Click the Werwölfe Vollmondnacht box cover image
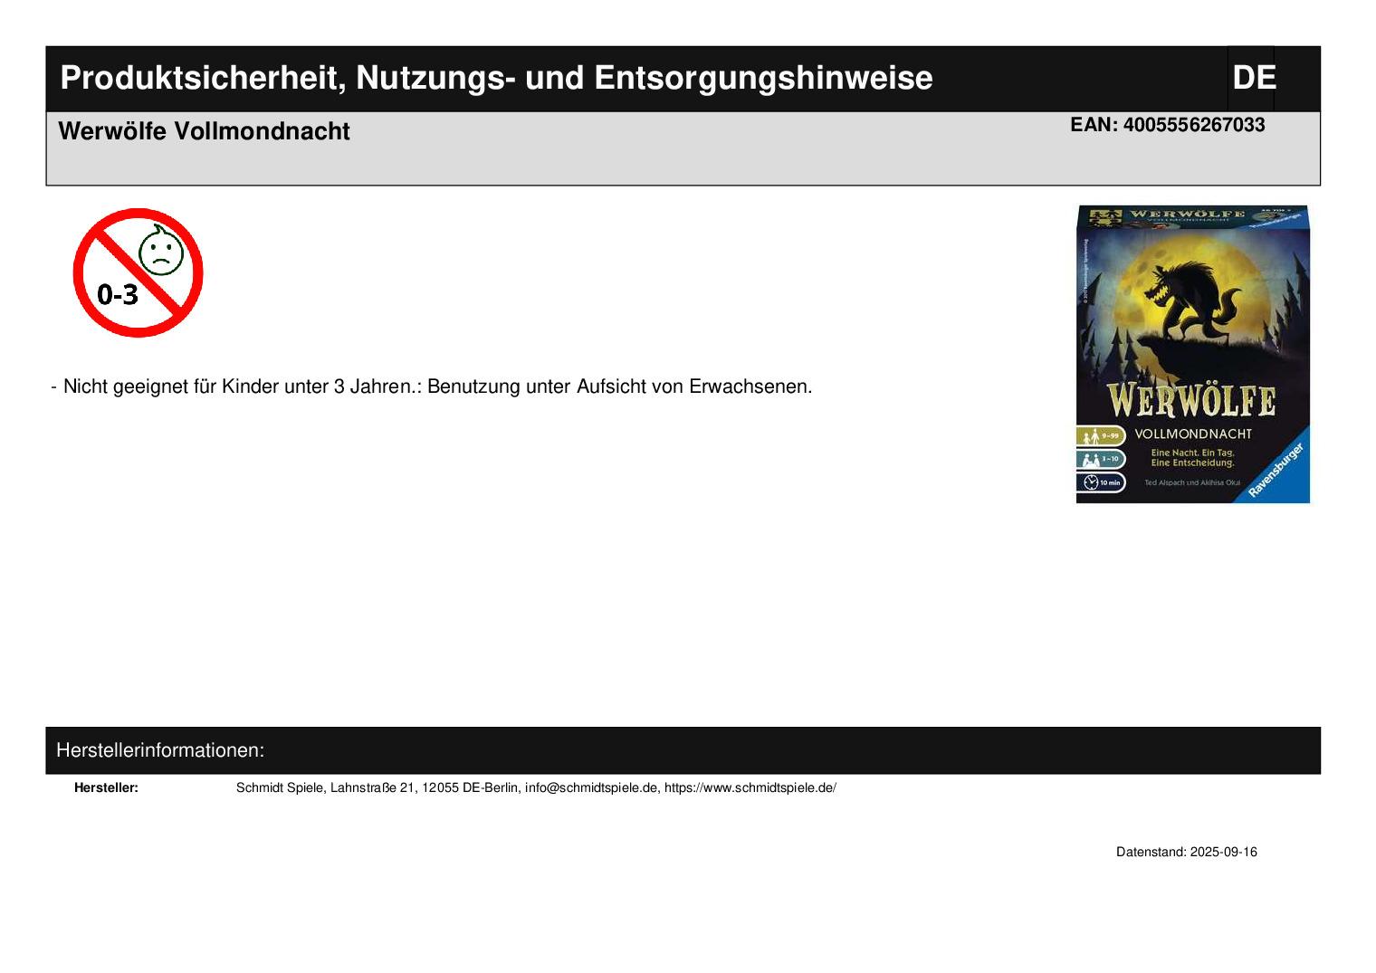1376x973 pixels. 1192,354
